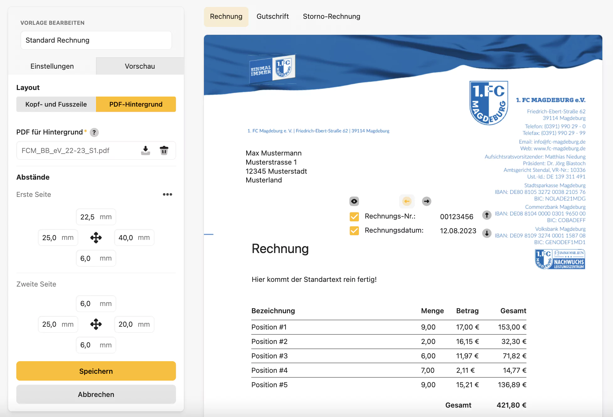Uncheck the Rechnungsdatum checkbox
This screenshot has width=613, height=417.
[354, 231]
